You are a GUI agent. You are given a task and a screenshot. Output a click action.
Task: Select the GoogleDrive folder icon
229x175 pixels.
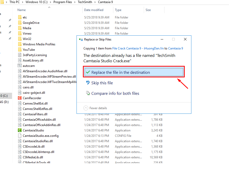coord(20,23)
